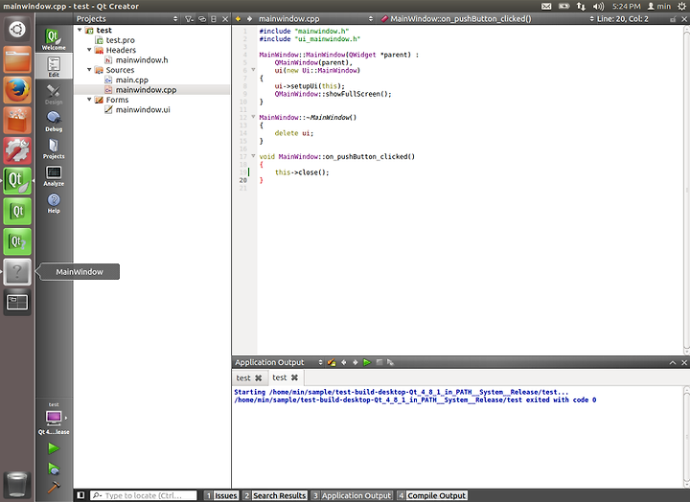Go to next output item

[356, 362]
